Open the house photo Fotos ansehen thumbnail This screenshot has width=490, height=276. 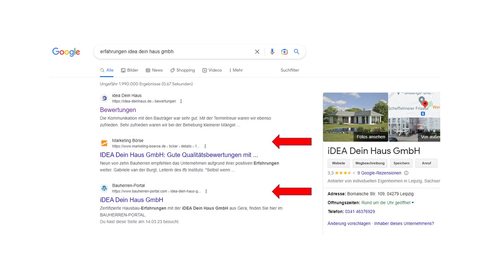point(356,117)
